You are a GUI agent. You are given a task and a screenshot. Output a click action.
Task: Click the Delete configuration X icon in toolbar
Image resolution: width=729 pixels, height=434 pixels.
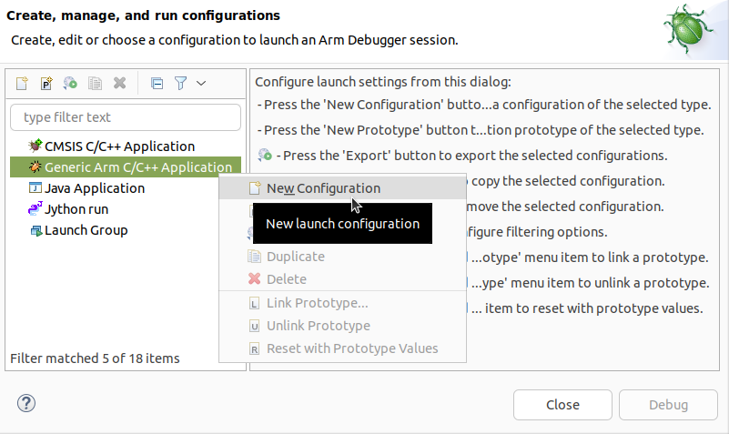[x=119, y=84]
